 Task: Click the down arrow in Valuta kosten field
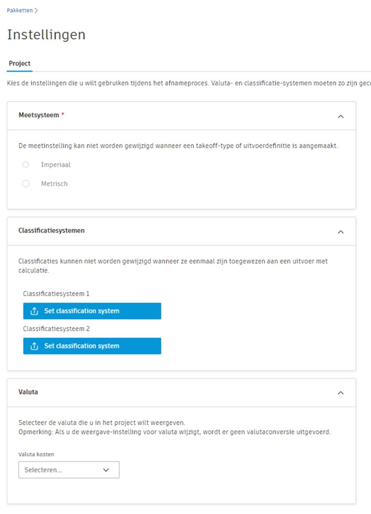click(106, 470)
